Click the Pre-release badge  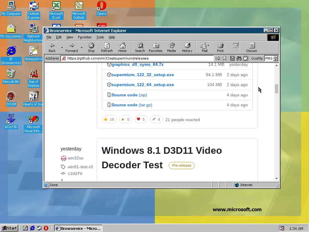181,166
